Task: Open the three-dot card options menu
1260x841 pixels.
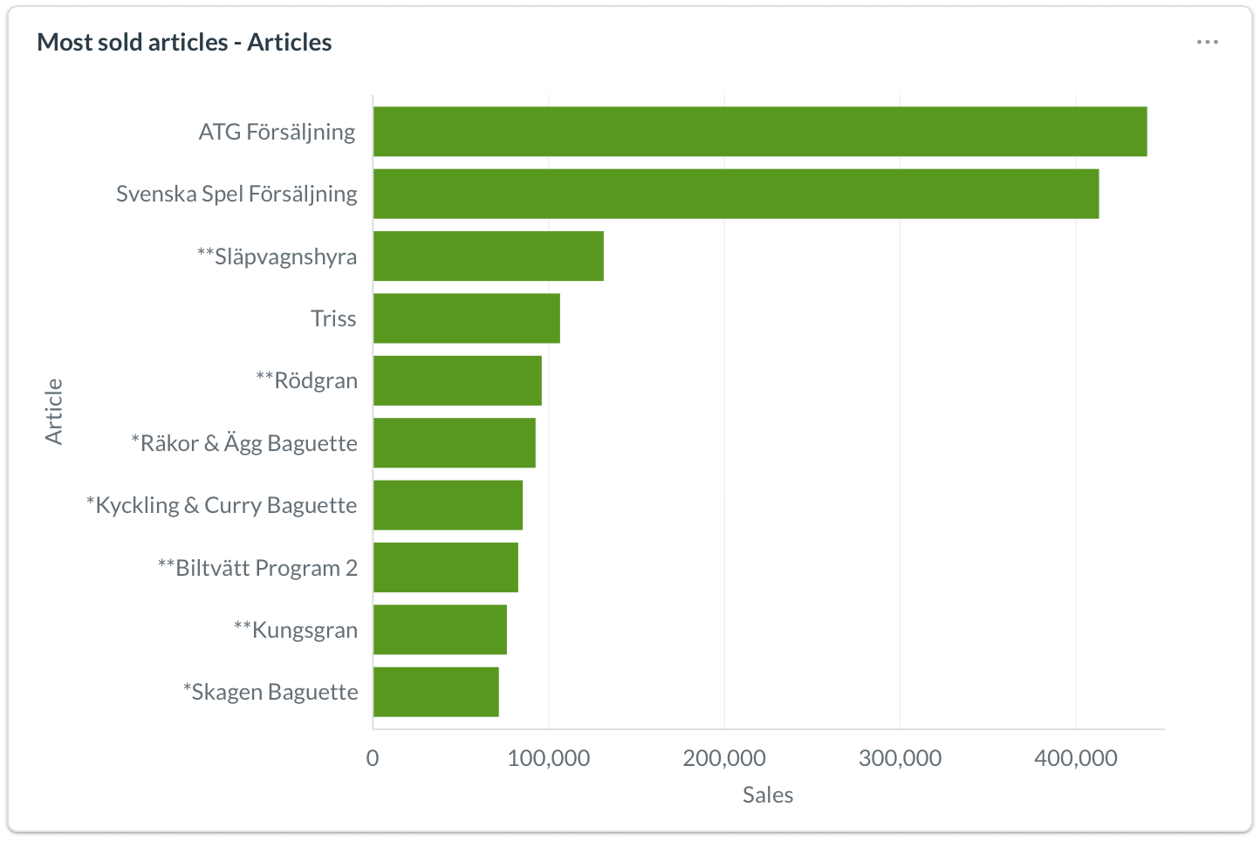Action: pyautogui.click(x=1207, y=43)
